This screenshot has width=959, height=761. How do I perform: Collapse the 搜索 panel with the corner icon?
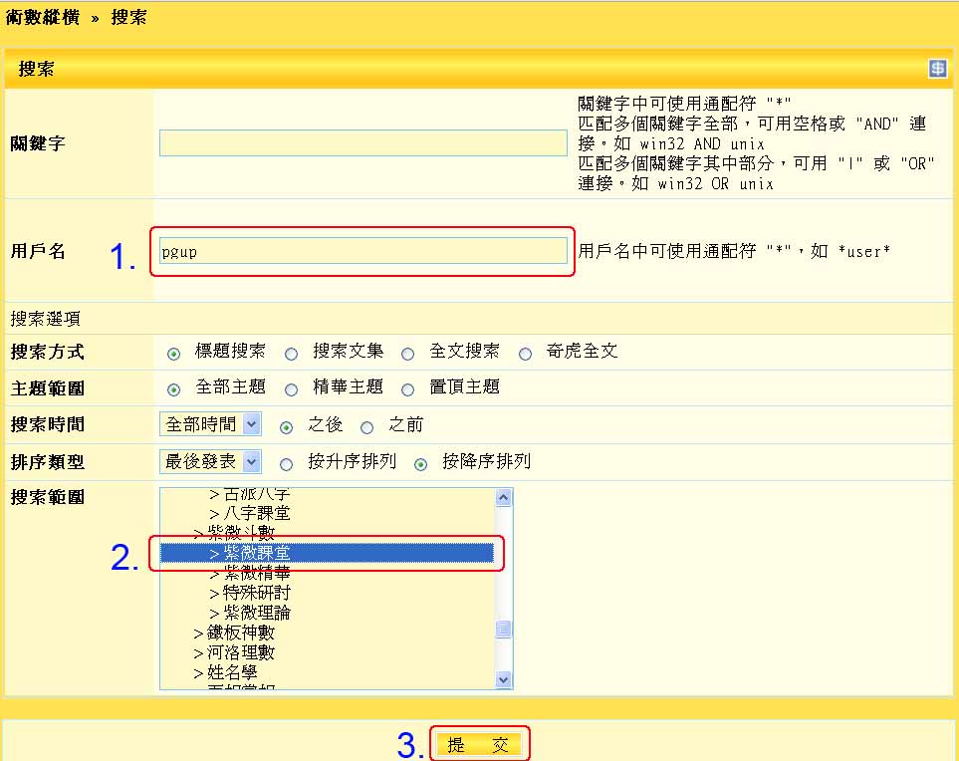(937, 69)
